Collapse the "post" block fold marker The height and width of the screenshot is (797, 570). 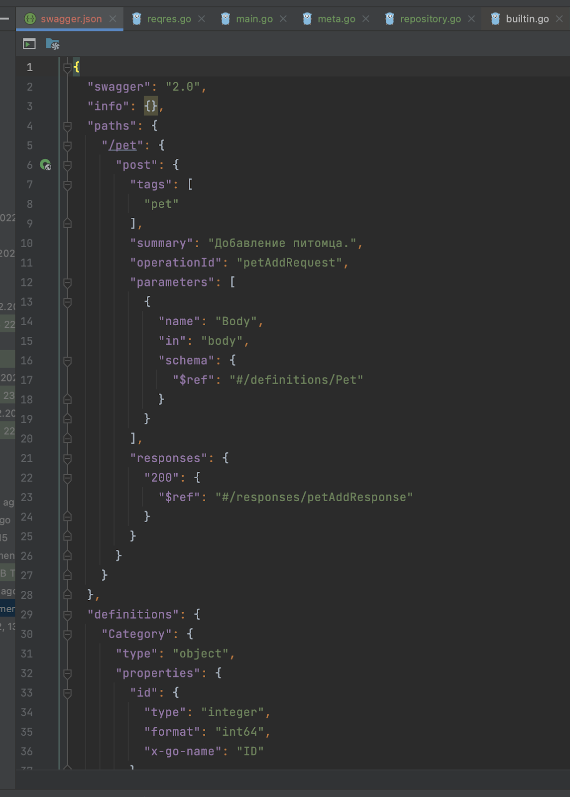68,165
